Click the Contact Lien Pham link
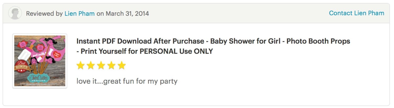Screen dimensions: 394x108 point(356,13)
